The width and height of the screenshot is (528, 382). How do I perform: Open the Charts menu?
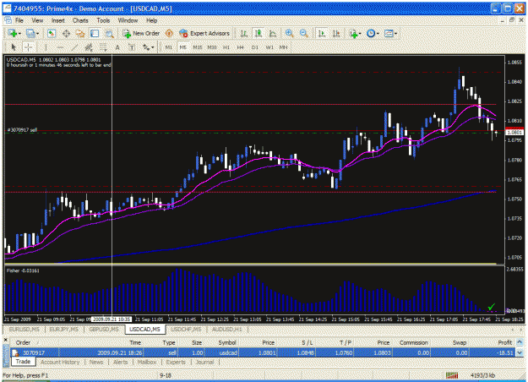point(80,20)
